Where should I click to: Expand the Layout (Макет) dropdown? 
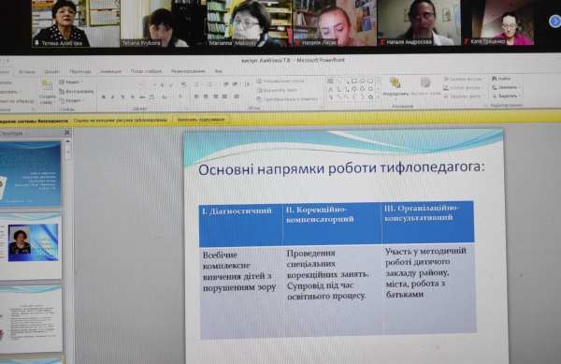point(70,82)
